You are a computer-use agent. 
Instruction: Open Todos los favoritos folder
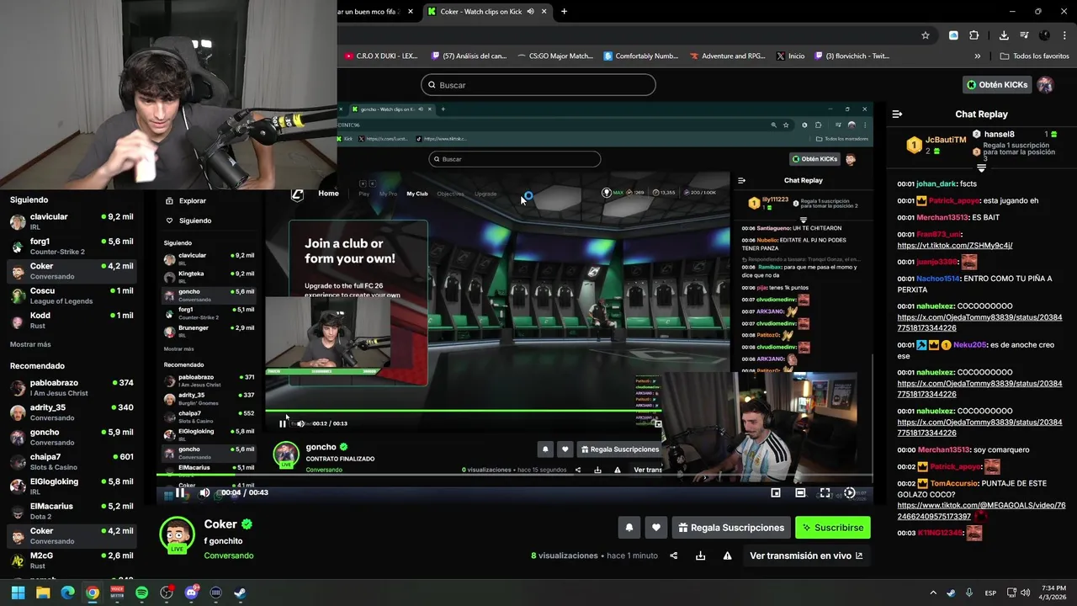point(1034,56)
